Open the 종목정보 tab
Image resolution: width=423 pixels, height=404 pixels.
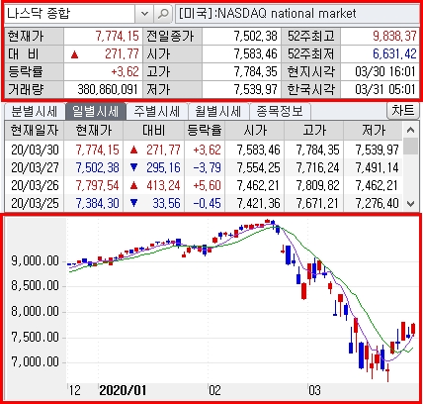pos(280,111)
